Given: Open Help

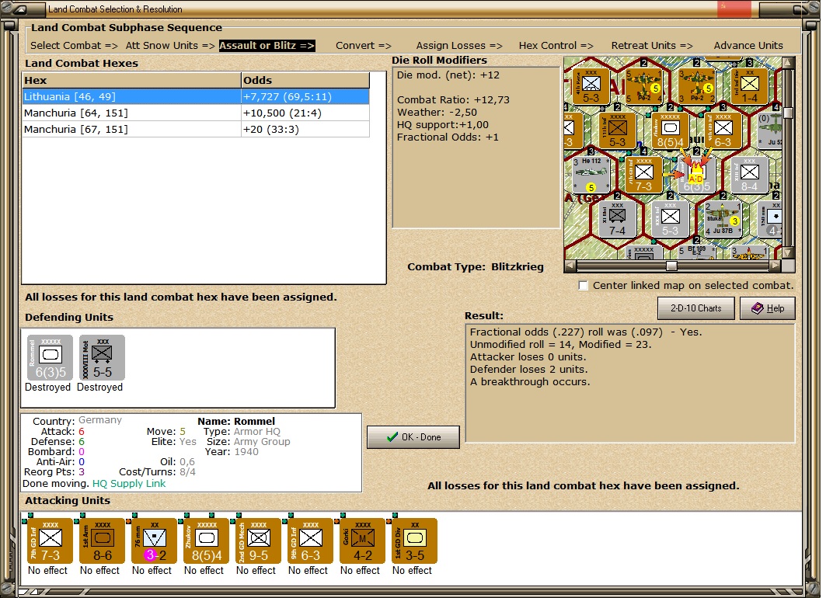Looking at the screenshot, I should tap(768, 308).
